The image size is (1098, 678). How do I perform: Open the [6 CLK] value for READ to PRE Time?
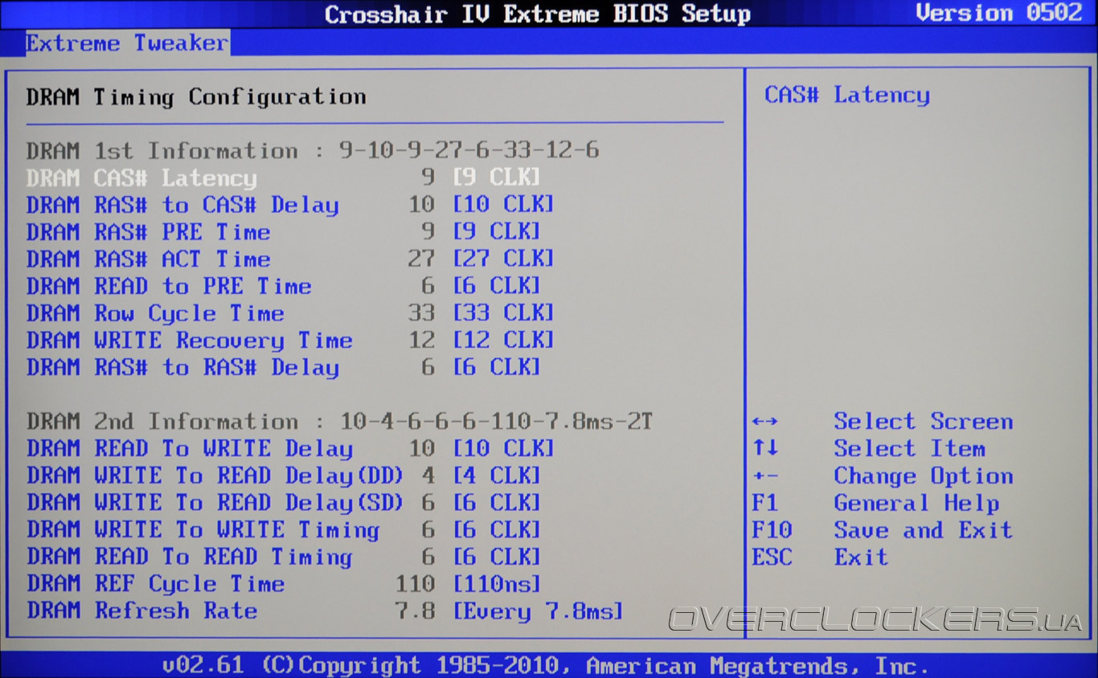[497, 286]
